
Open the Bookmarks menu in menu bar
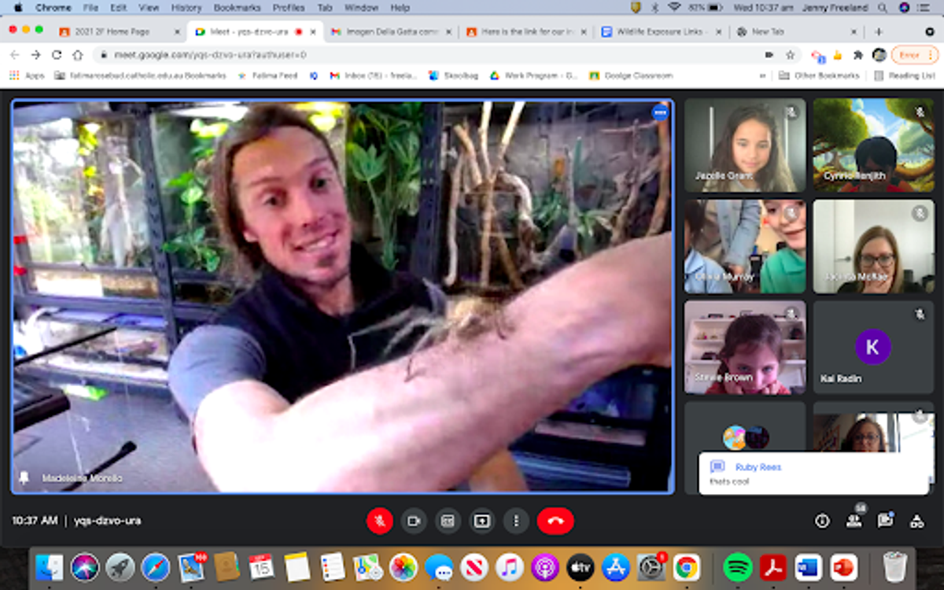tap(237, 8)
